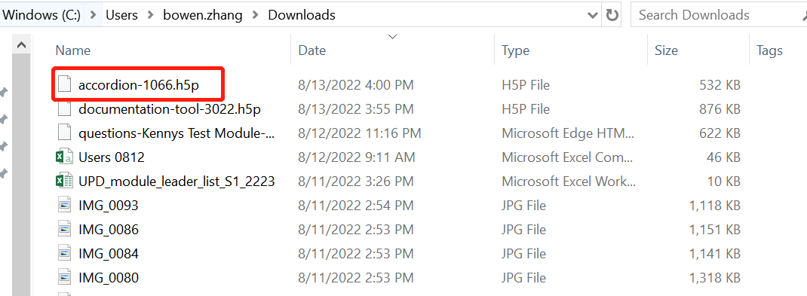Sort files by the Name column
This screenshot has width=807, height=296.
tap(73, 50)
